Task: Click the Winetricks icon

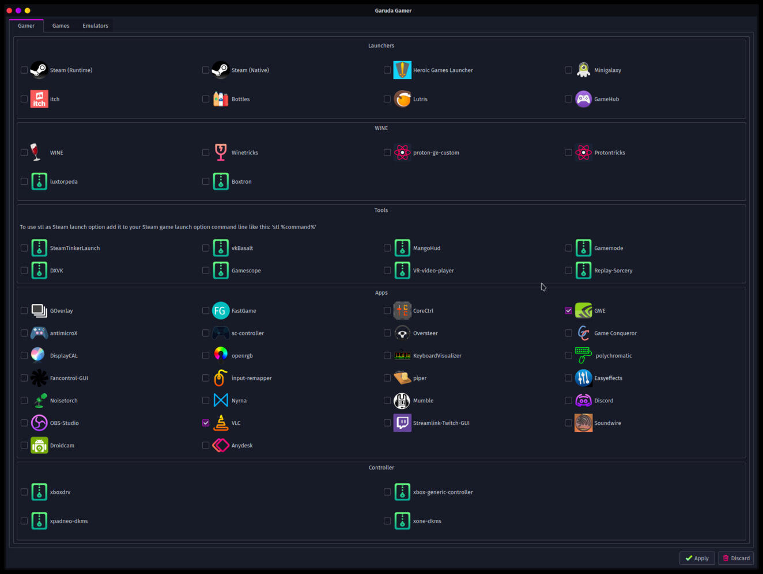Action: pos(221,153)
